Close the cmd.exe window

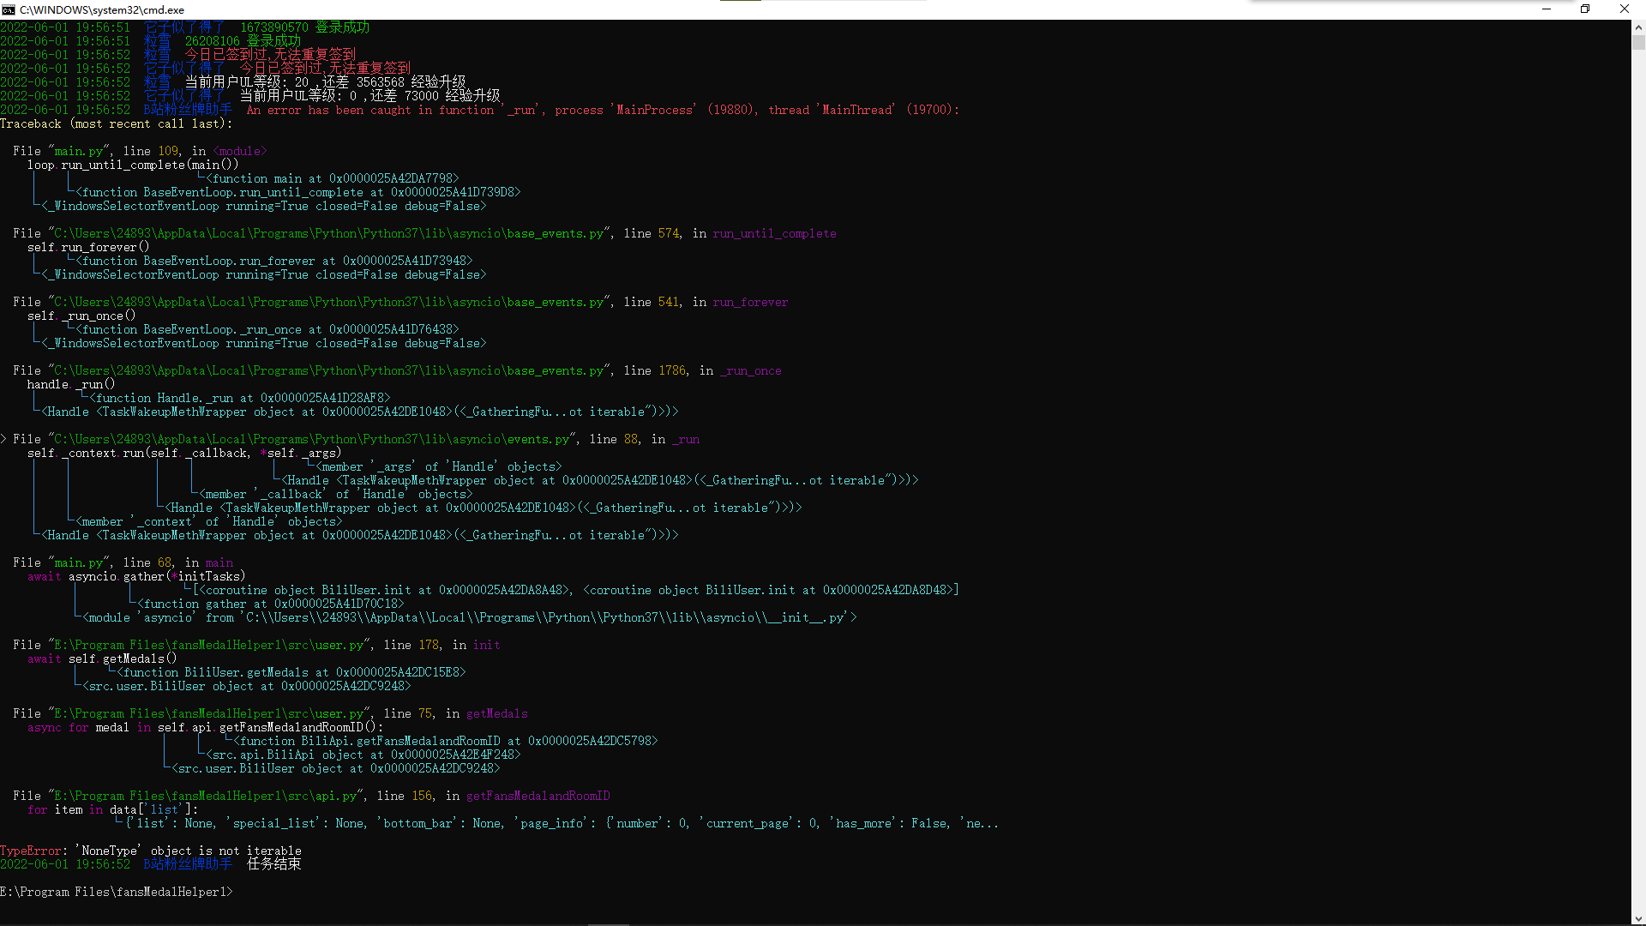1625,9
